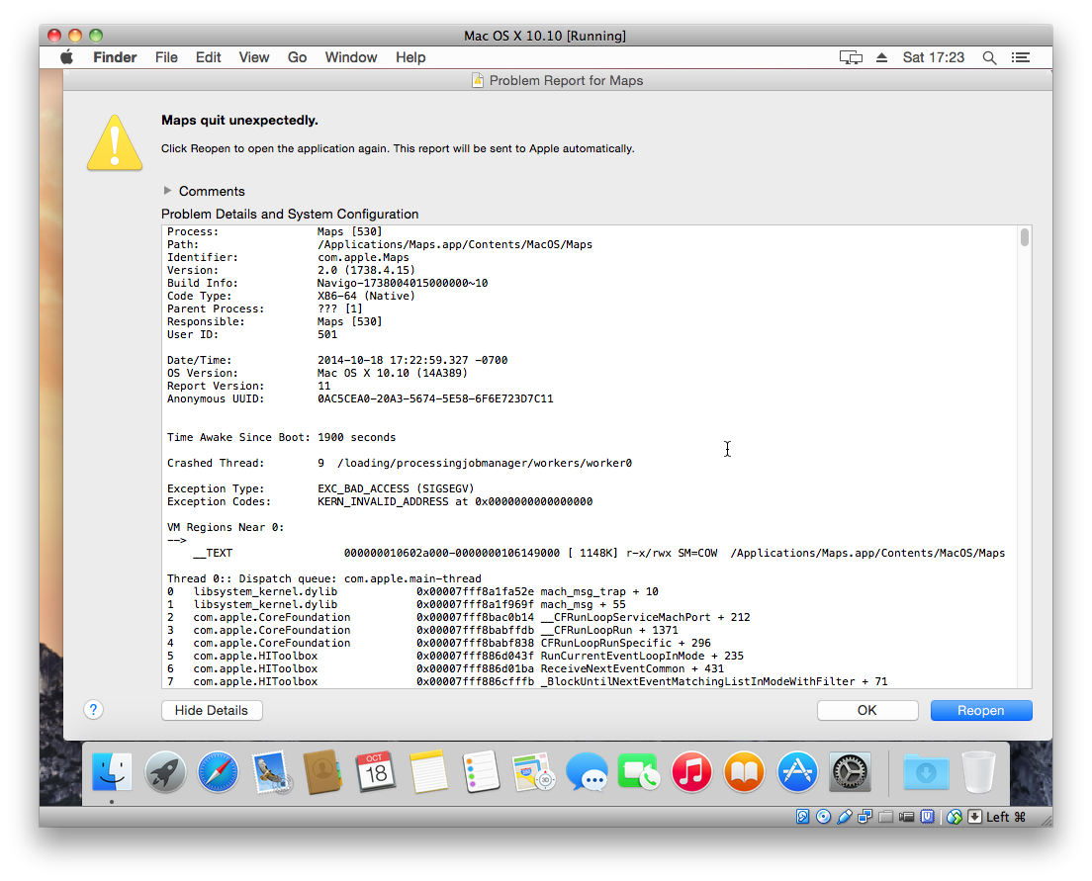Viewport: 1092px width, 881px height.
Task: Click the eject icon in menu bar
Action: 881,57
